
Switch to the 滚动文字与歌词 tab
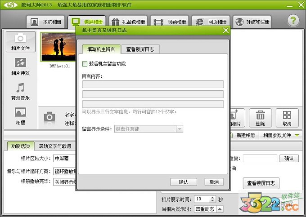[55, 146]
